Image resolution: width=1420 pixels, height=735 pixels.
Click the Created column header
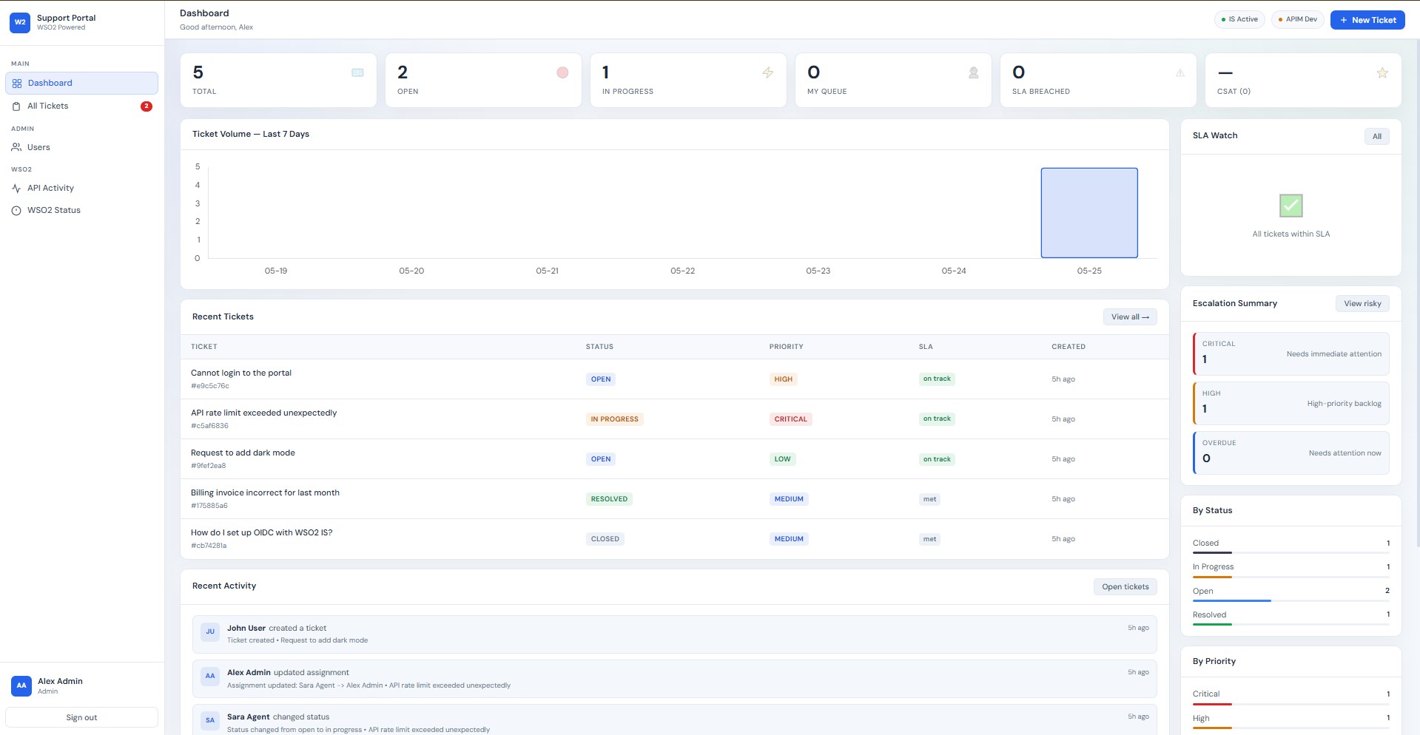point(1069,347)
